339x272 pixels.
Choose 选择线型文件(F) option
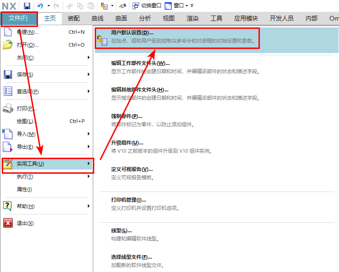tap(217, 261)
